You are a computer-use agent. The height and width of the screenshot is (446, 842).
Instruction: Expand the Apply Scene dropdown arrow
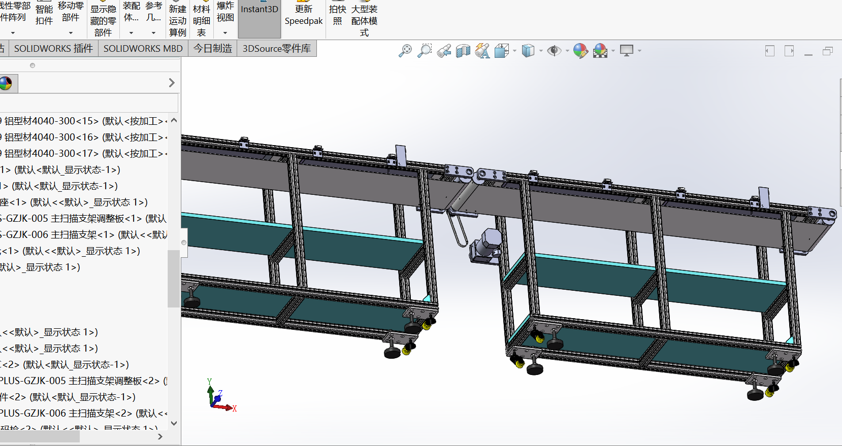click(613, 51)
